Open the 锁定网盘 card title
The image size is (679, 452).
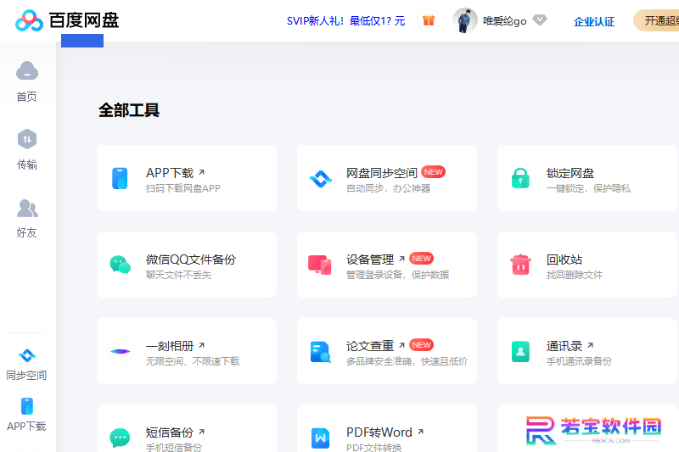tap(570, 173)
